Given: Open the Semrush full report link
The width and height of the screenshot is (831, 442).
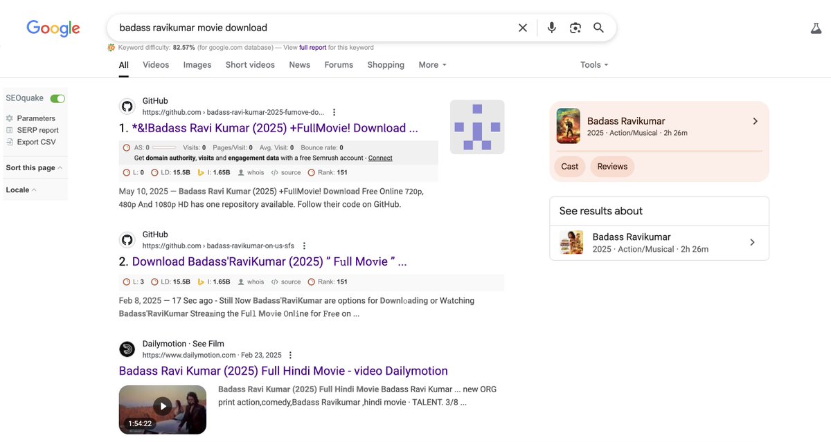Looking at the screenshot, I should coord(313,48).
